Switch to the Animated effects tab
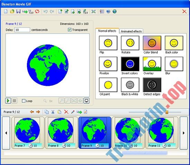Viewport: 190px width, 165px height. [x=131, y=31]
